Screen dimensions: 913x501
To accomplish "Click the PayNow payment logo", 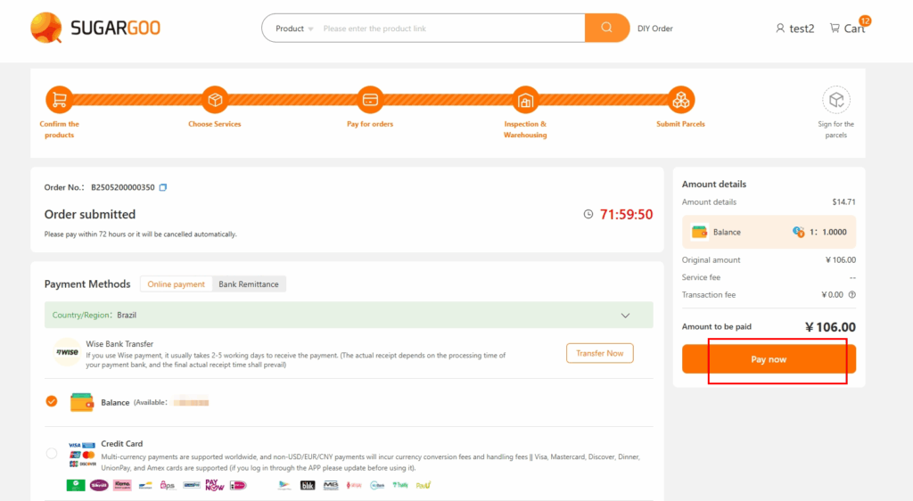I will click(x=215, y=485).
